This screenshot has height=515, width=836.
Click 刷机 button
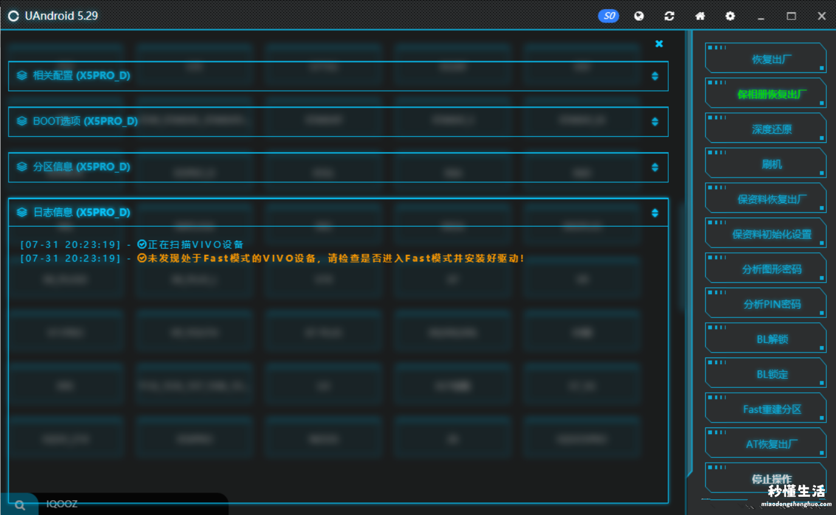coord(766,163)
